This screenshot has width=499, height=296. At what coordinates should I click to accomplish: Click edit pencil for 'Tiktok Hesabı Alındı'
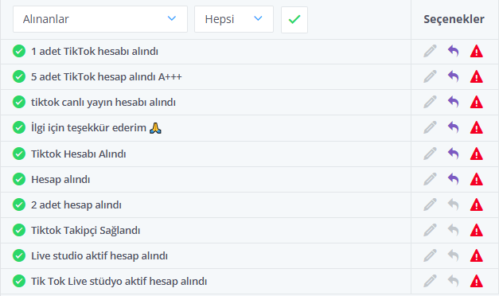430,154
